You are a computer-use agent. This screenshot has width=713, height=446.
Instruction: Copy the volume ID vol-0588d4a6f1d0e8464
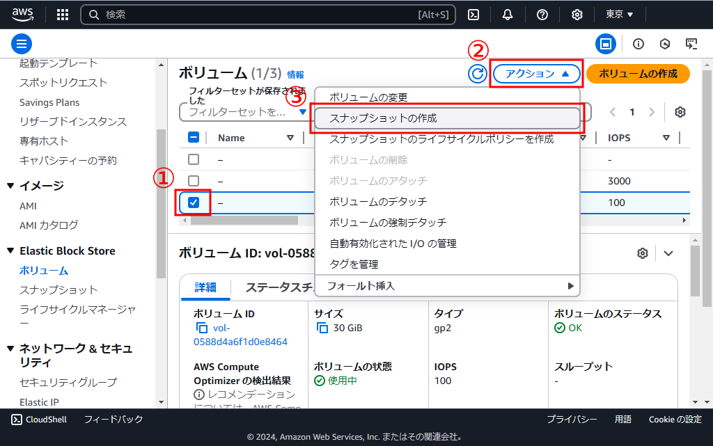(201, 328)
